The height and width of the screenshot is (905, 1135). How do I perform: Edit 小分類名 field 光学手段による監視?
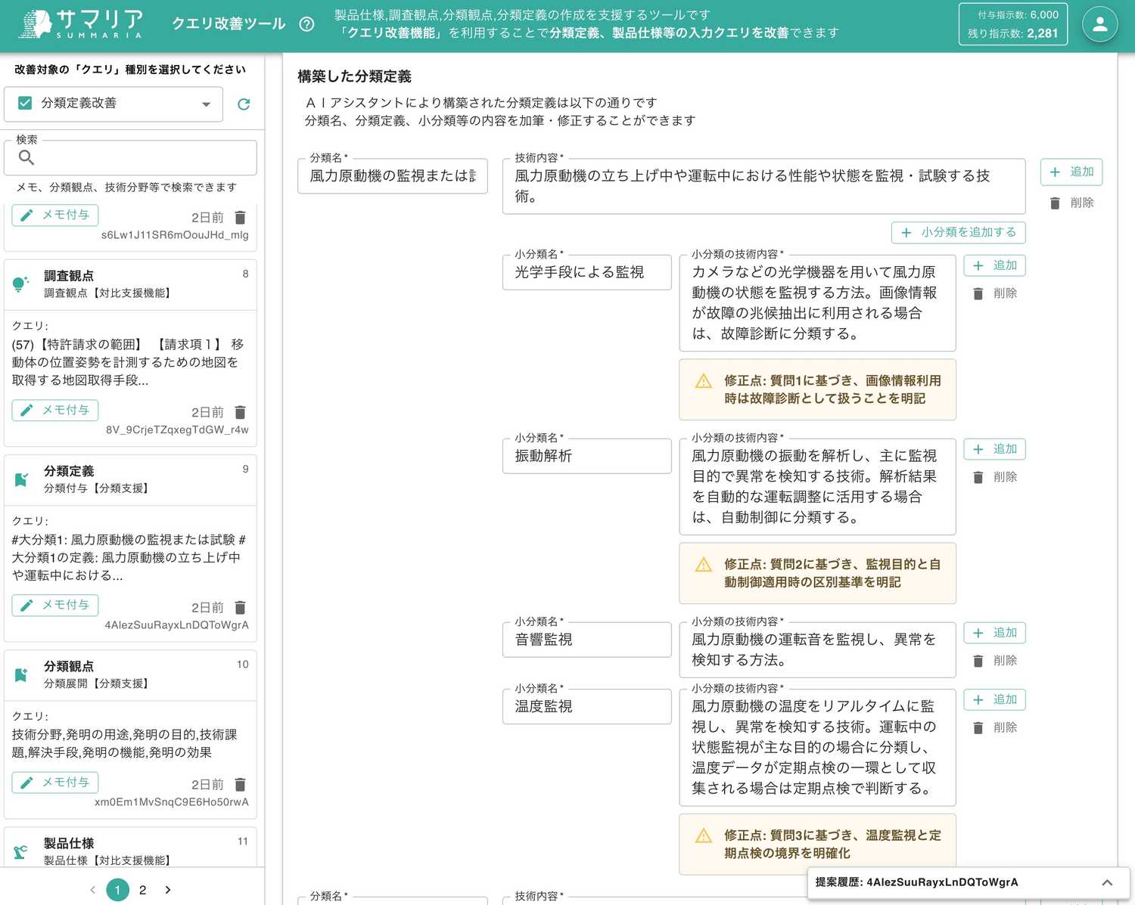click(587, 272)
